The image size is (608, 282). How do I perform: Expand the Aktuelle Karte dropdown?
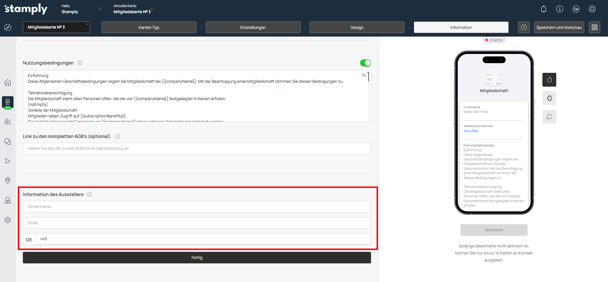pyautogui.click(x=152, y=9)
